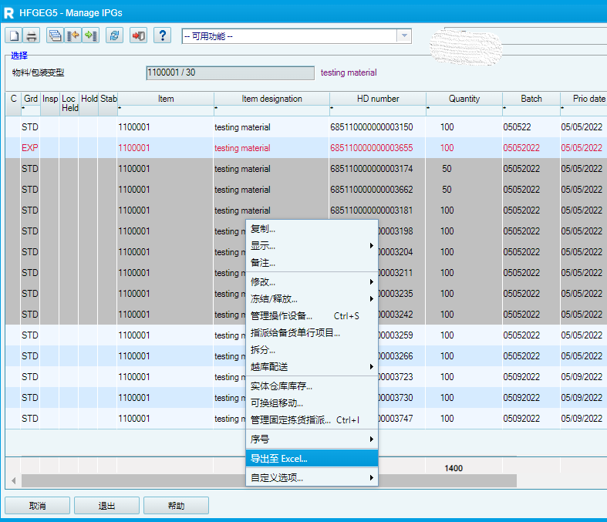Click the 取消 button

38,506
